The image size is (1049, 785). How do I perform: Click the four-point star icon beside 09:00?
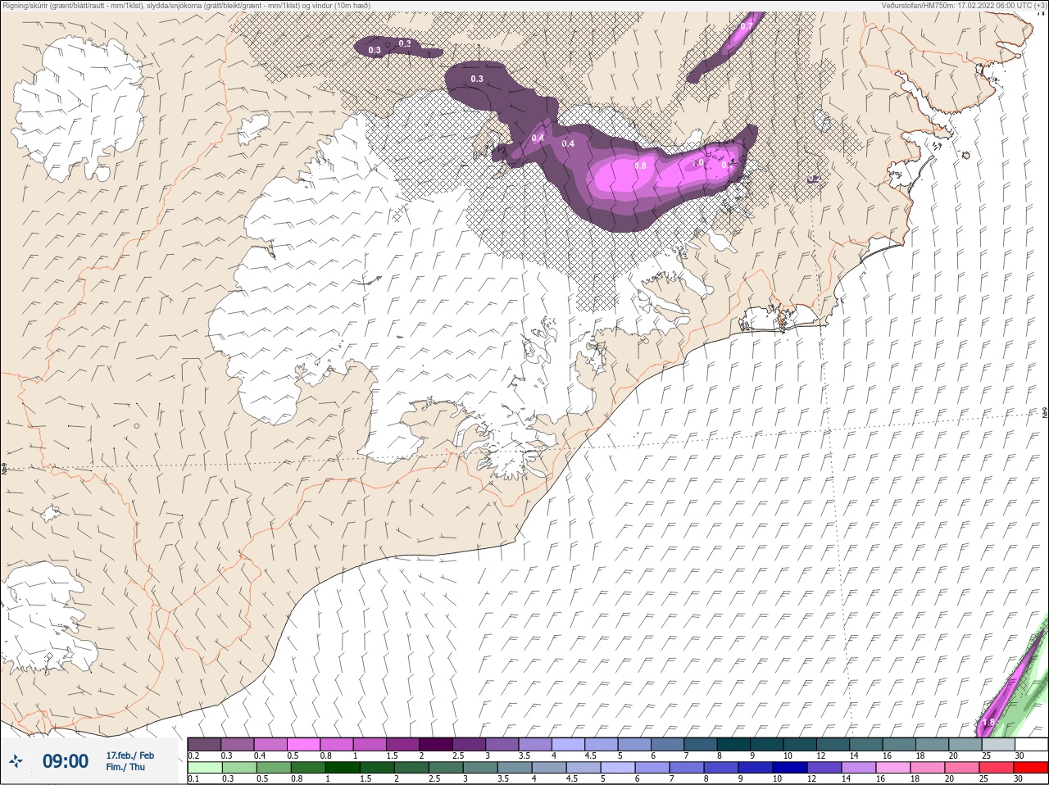16,761
